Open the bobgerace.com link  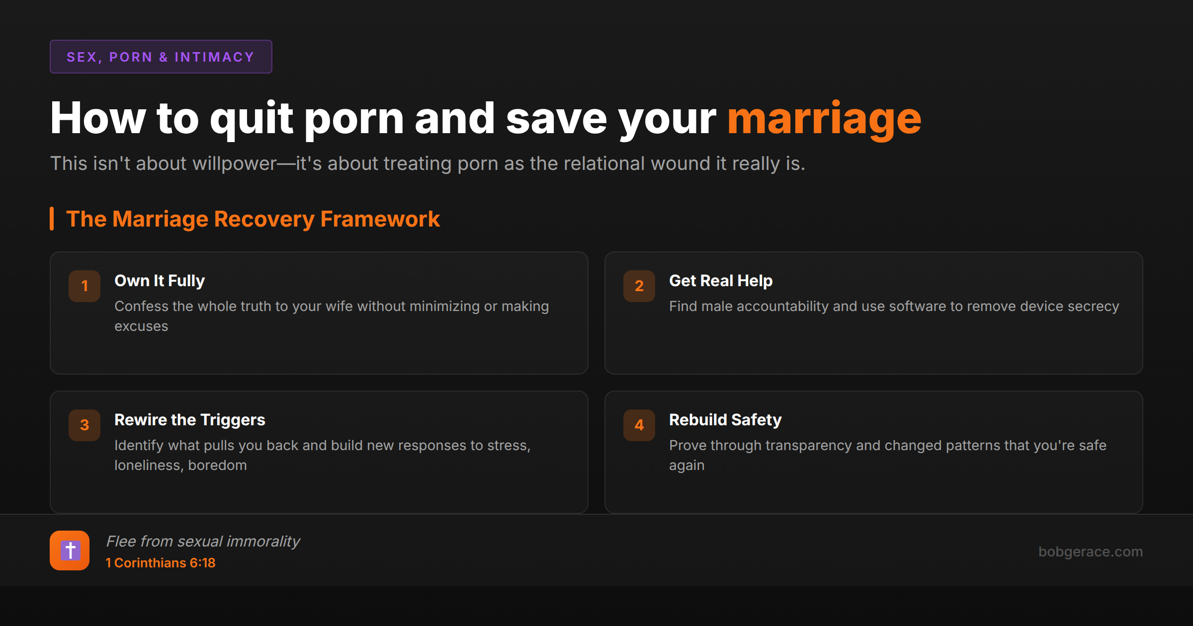[1091, 551]
